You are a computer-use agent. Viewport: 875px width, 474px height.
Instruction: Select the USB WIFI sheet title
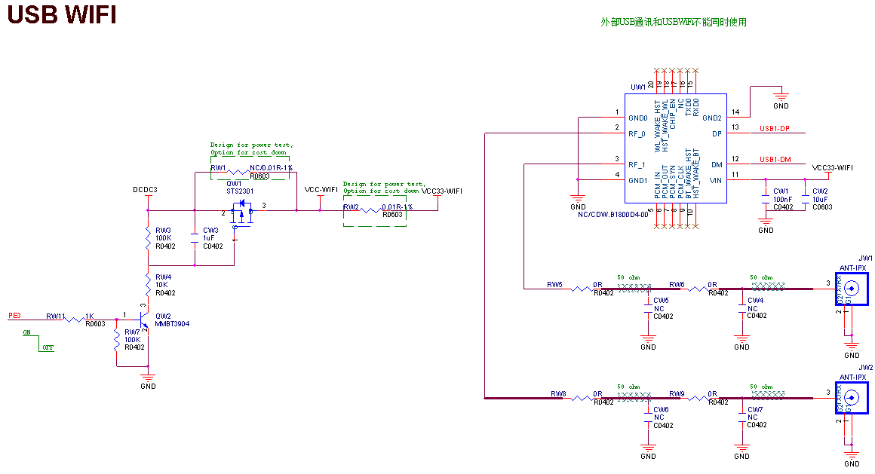[62, 15]
